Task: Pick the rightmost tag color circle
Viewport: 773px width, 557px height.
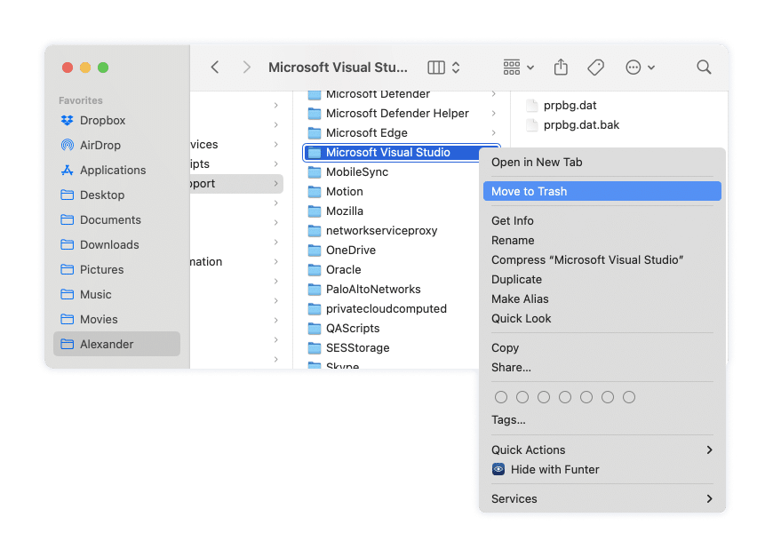Action: click(x=629, y=397)
